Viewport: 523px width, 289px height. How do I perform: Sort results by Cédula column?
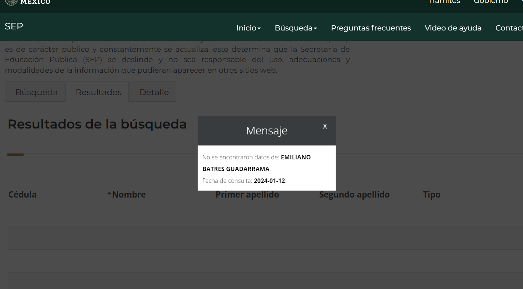point(22,195)
